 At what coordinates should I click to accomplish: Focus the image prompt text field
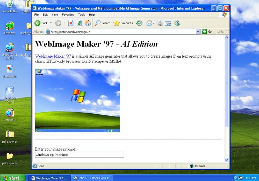click(x=80, y=155)
